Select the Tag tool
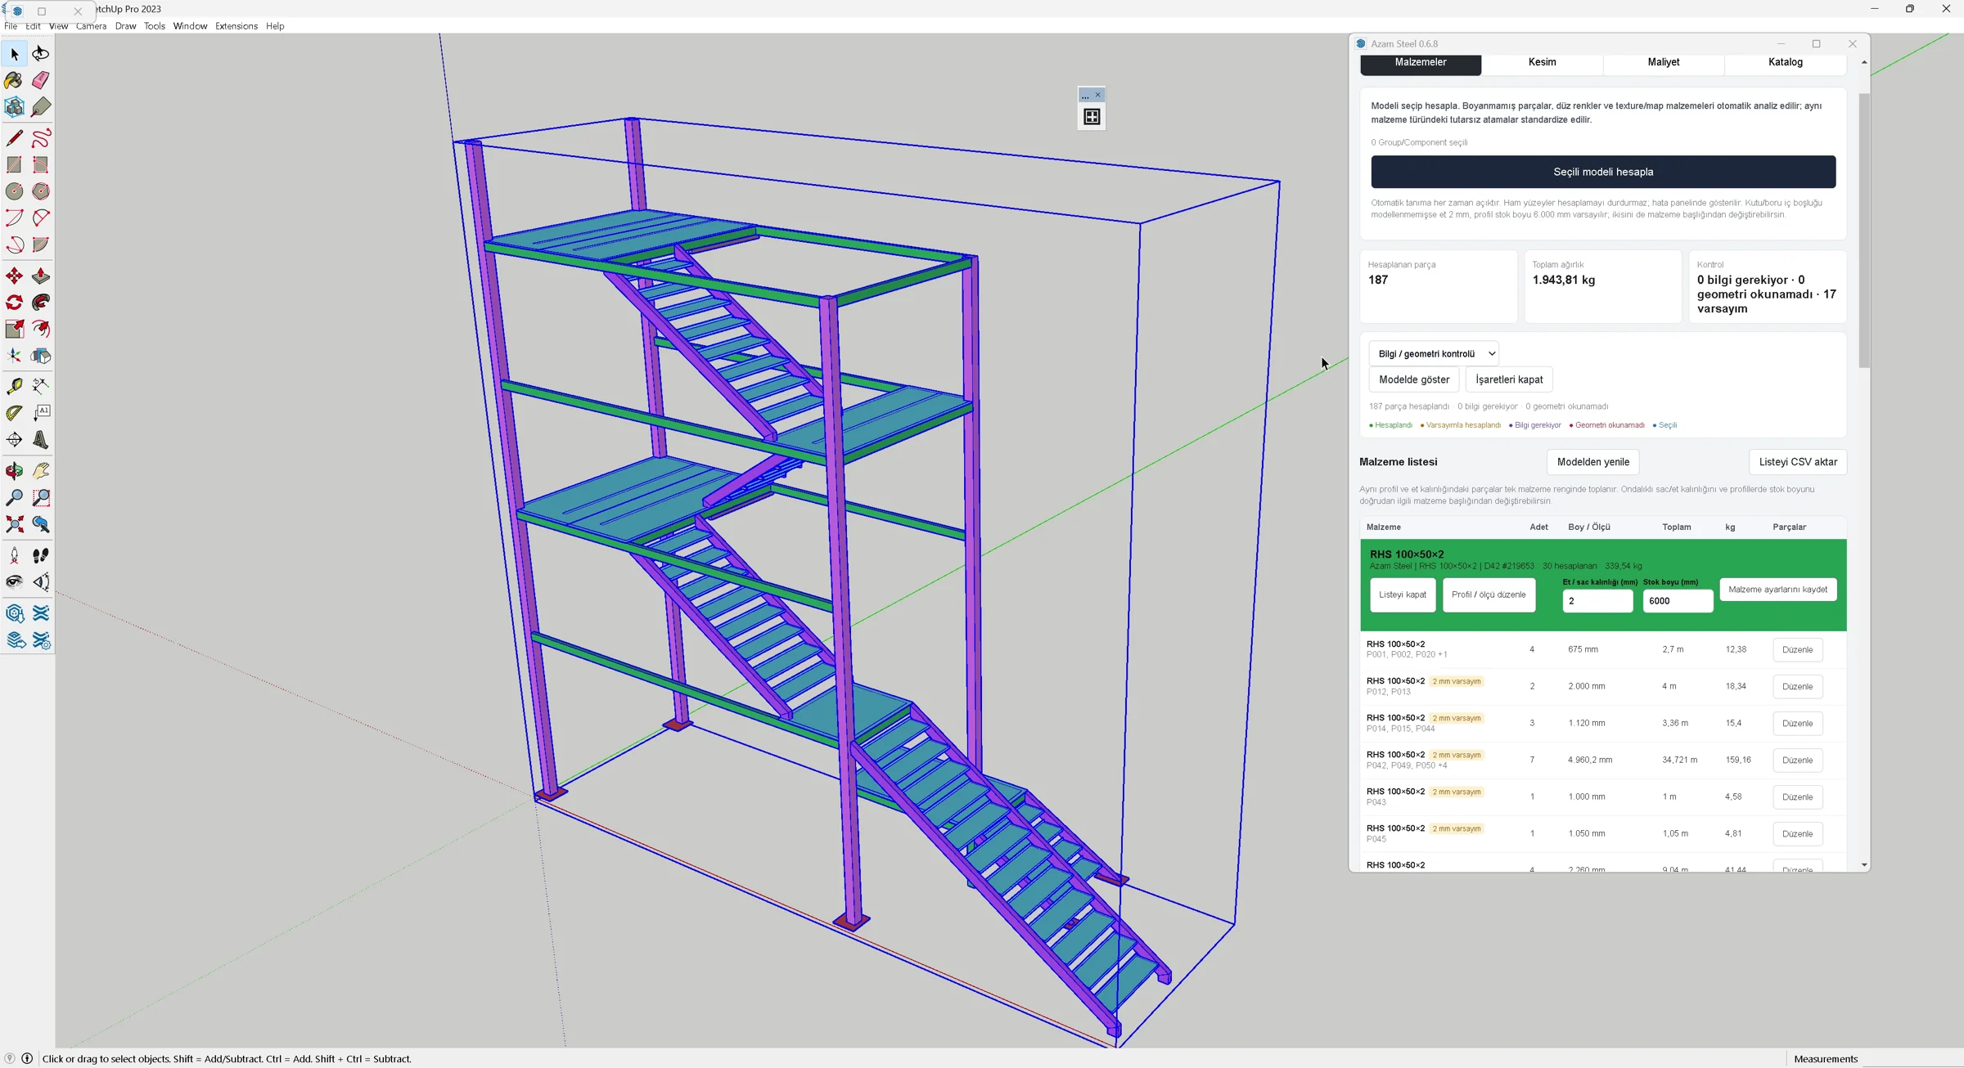The image size is (1964, 1068). pyautogui.click(x=41, y=107)
